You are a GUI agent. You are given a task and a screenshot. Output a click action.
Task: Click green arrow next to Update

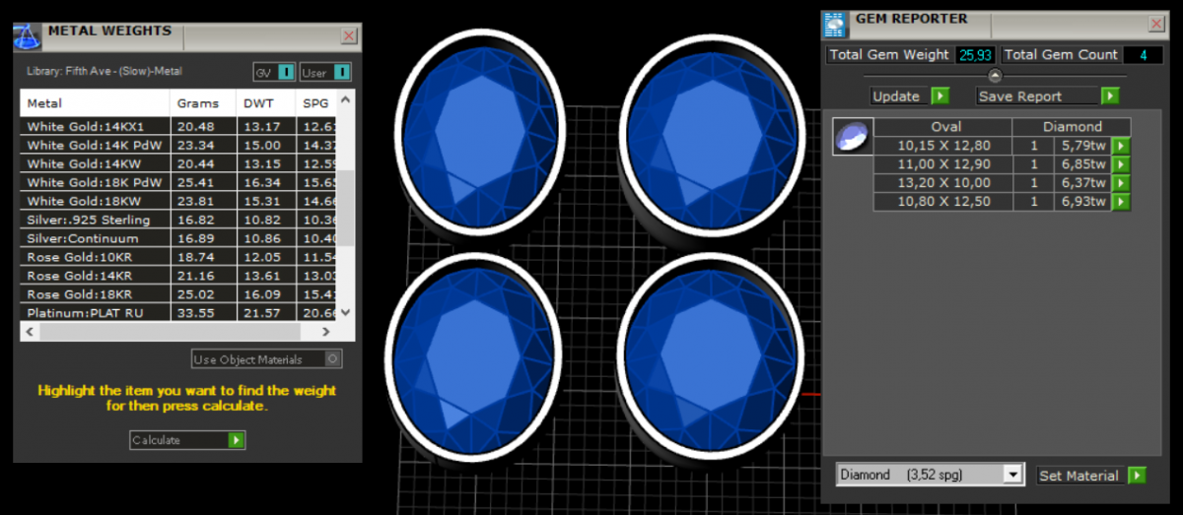[x=939, y=97]
